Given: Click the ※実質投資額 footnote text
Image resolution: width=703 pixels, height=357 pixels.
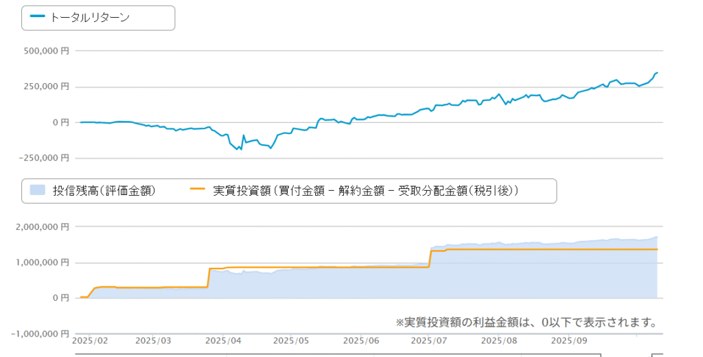Looking at the screenshot, I should tap(527, 322).
